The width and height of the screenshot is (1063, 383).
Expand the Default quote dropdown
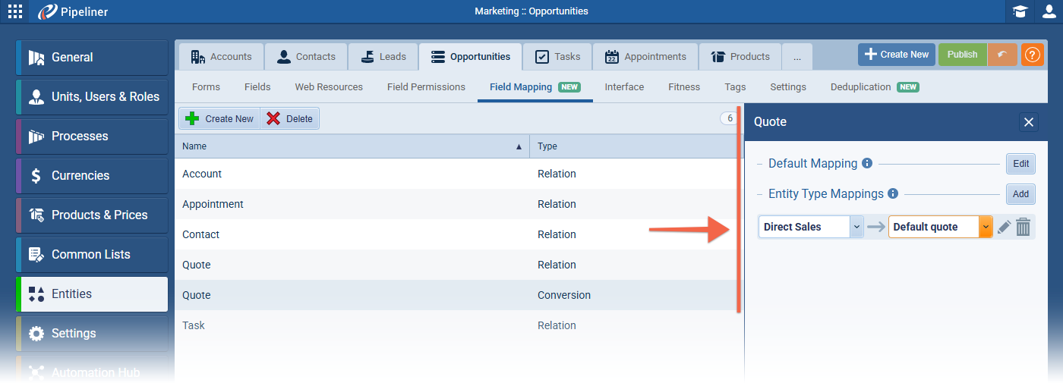pos(986,227)
